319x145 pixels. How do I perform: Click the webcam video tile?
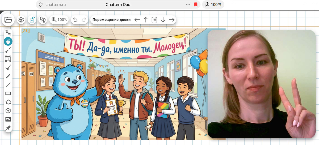coord(261,84)
